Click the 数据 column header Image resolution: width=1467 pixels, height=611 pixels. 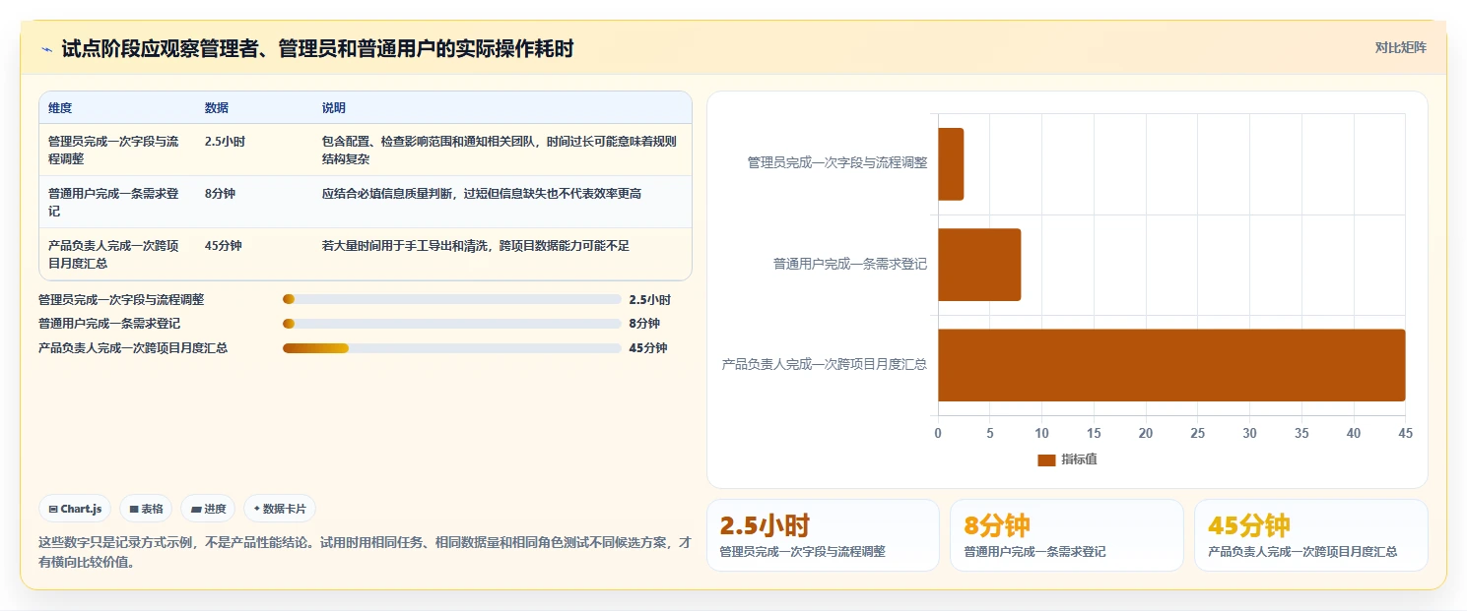pos(217,108)
